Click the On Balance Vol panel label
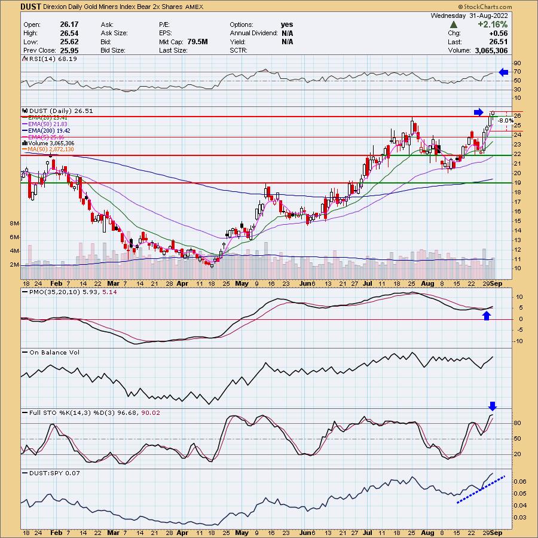538x538 pixels. [x=54, y=352]
